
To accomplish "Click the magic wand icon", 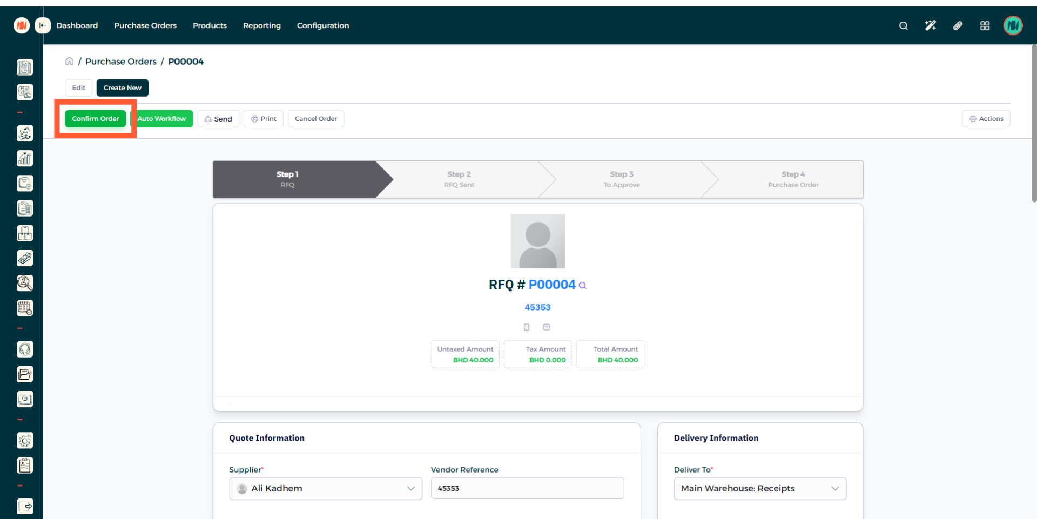I will pyautogui.click(x=930, y=26).
